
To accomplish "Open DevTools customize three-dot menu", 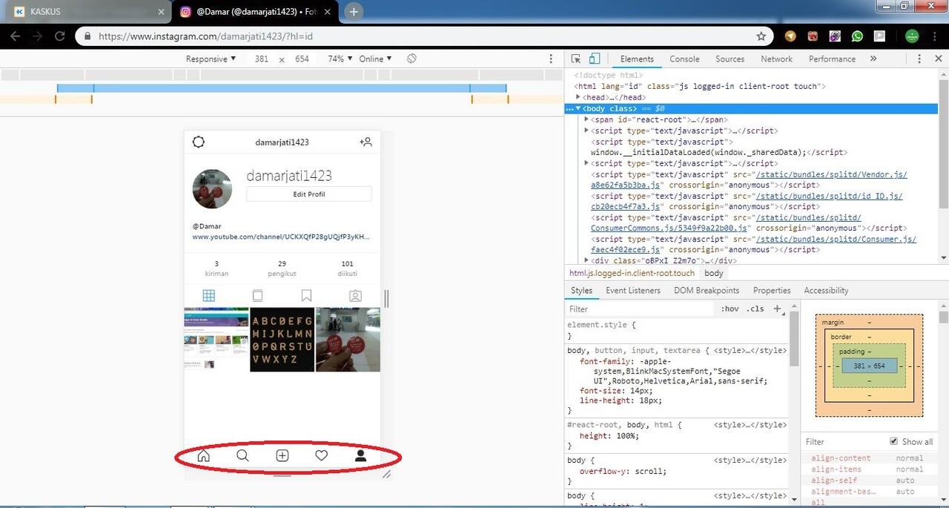I will [919, 59].
